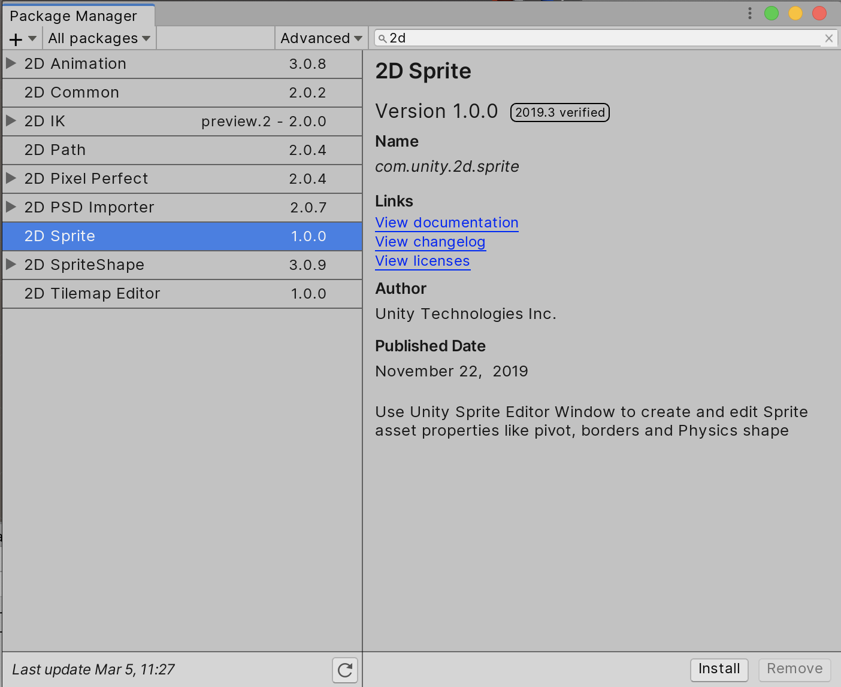Click the Remove button
Viewport: 841px width, 687px height.
click(x=795, y=669)
